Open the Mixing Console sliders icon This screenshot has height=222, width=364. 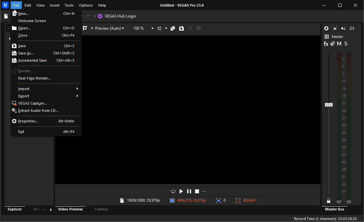click(352, 29)
